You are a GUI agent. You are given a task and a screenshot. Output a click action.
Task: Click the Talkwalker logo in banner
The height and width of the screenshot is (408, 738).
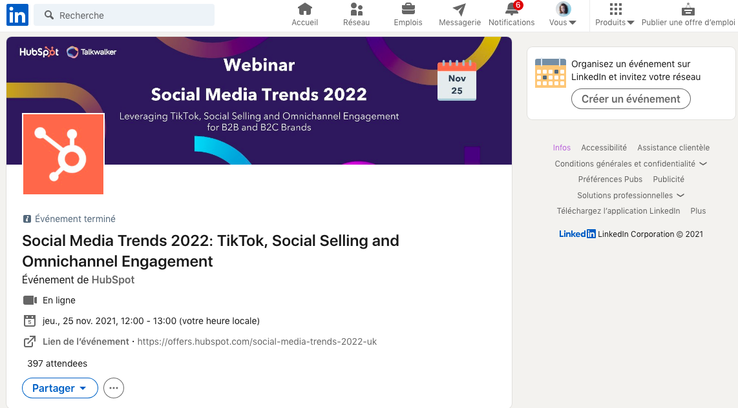91,52
